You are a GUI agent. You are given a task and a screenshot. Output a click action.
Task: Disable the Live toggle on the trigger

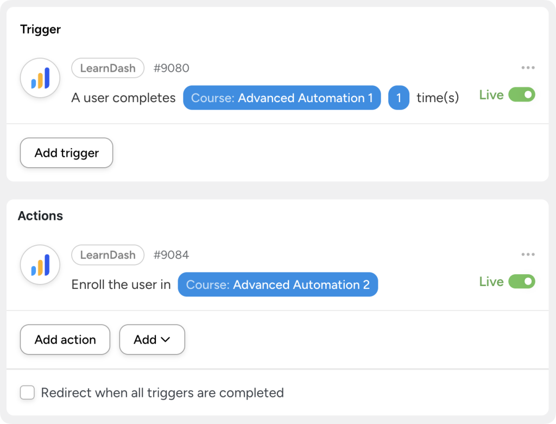[x=522, y=94]
